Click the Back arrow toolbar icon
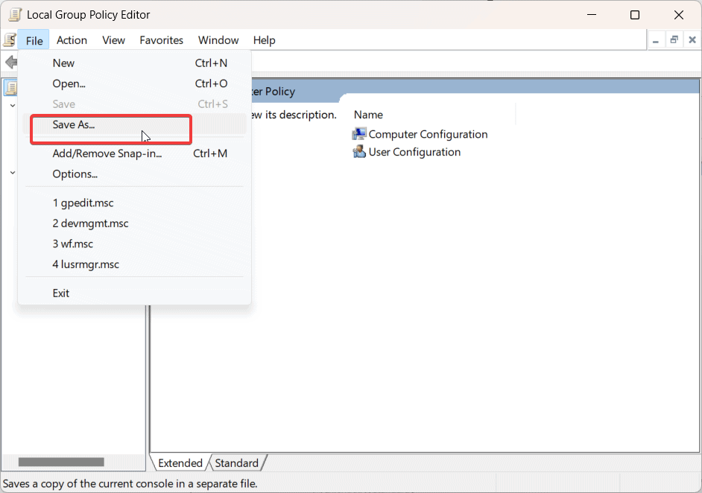The height and width of the screenshot is (493, 702). click(x=11, y=62)
